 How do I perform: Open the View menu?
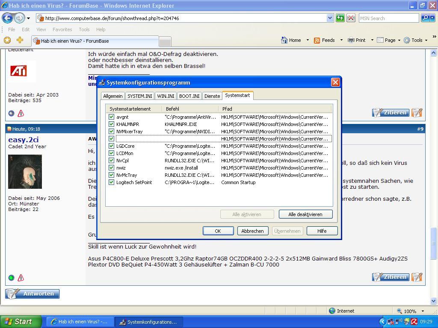[x=41, y=29]
